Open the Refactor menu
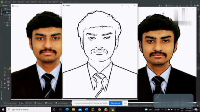The height and width of the screenshot is (112, 200). click(34, 2)
